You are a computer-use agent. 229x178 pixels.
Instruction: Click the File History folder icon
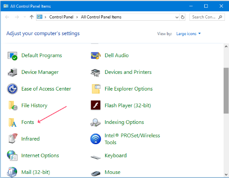pyautogui.click(x=13, y=105)
